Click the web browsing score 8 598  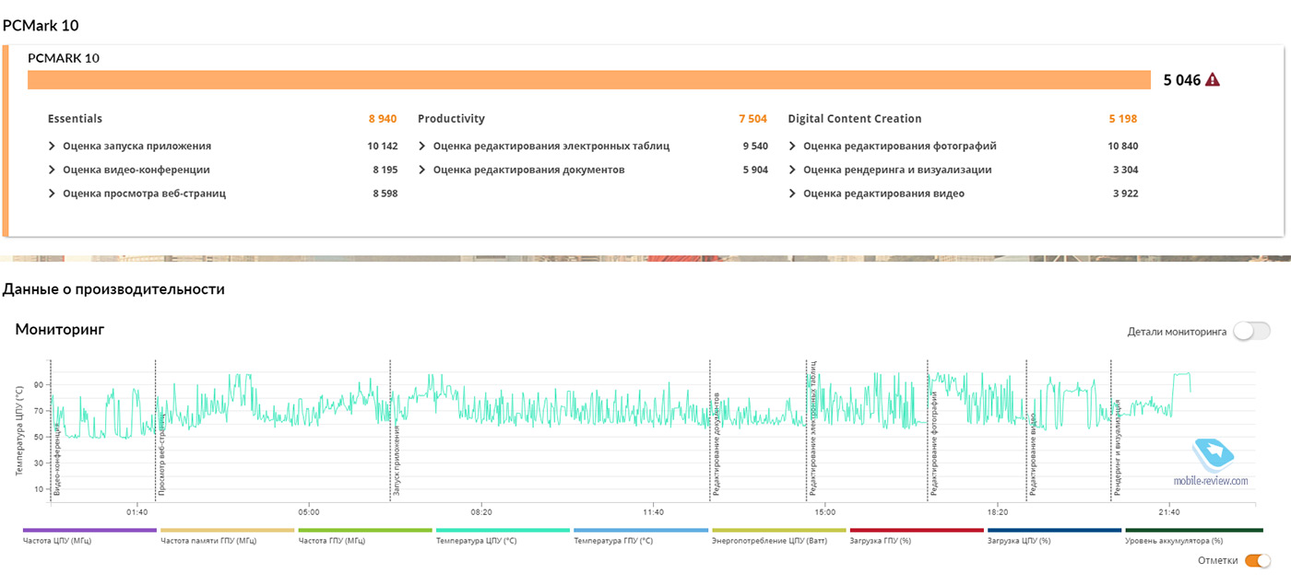385,193
